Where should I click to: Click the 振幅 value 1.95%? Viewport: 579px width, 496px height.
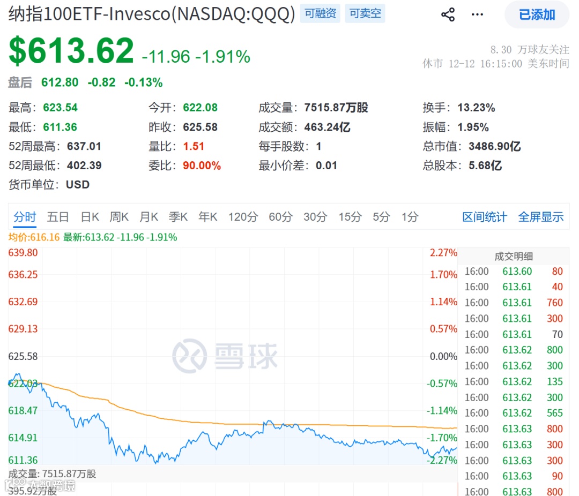(x=473, y=127)
